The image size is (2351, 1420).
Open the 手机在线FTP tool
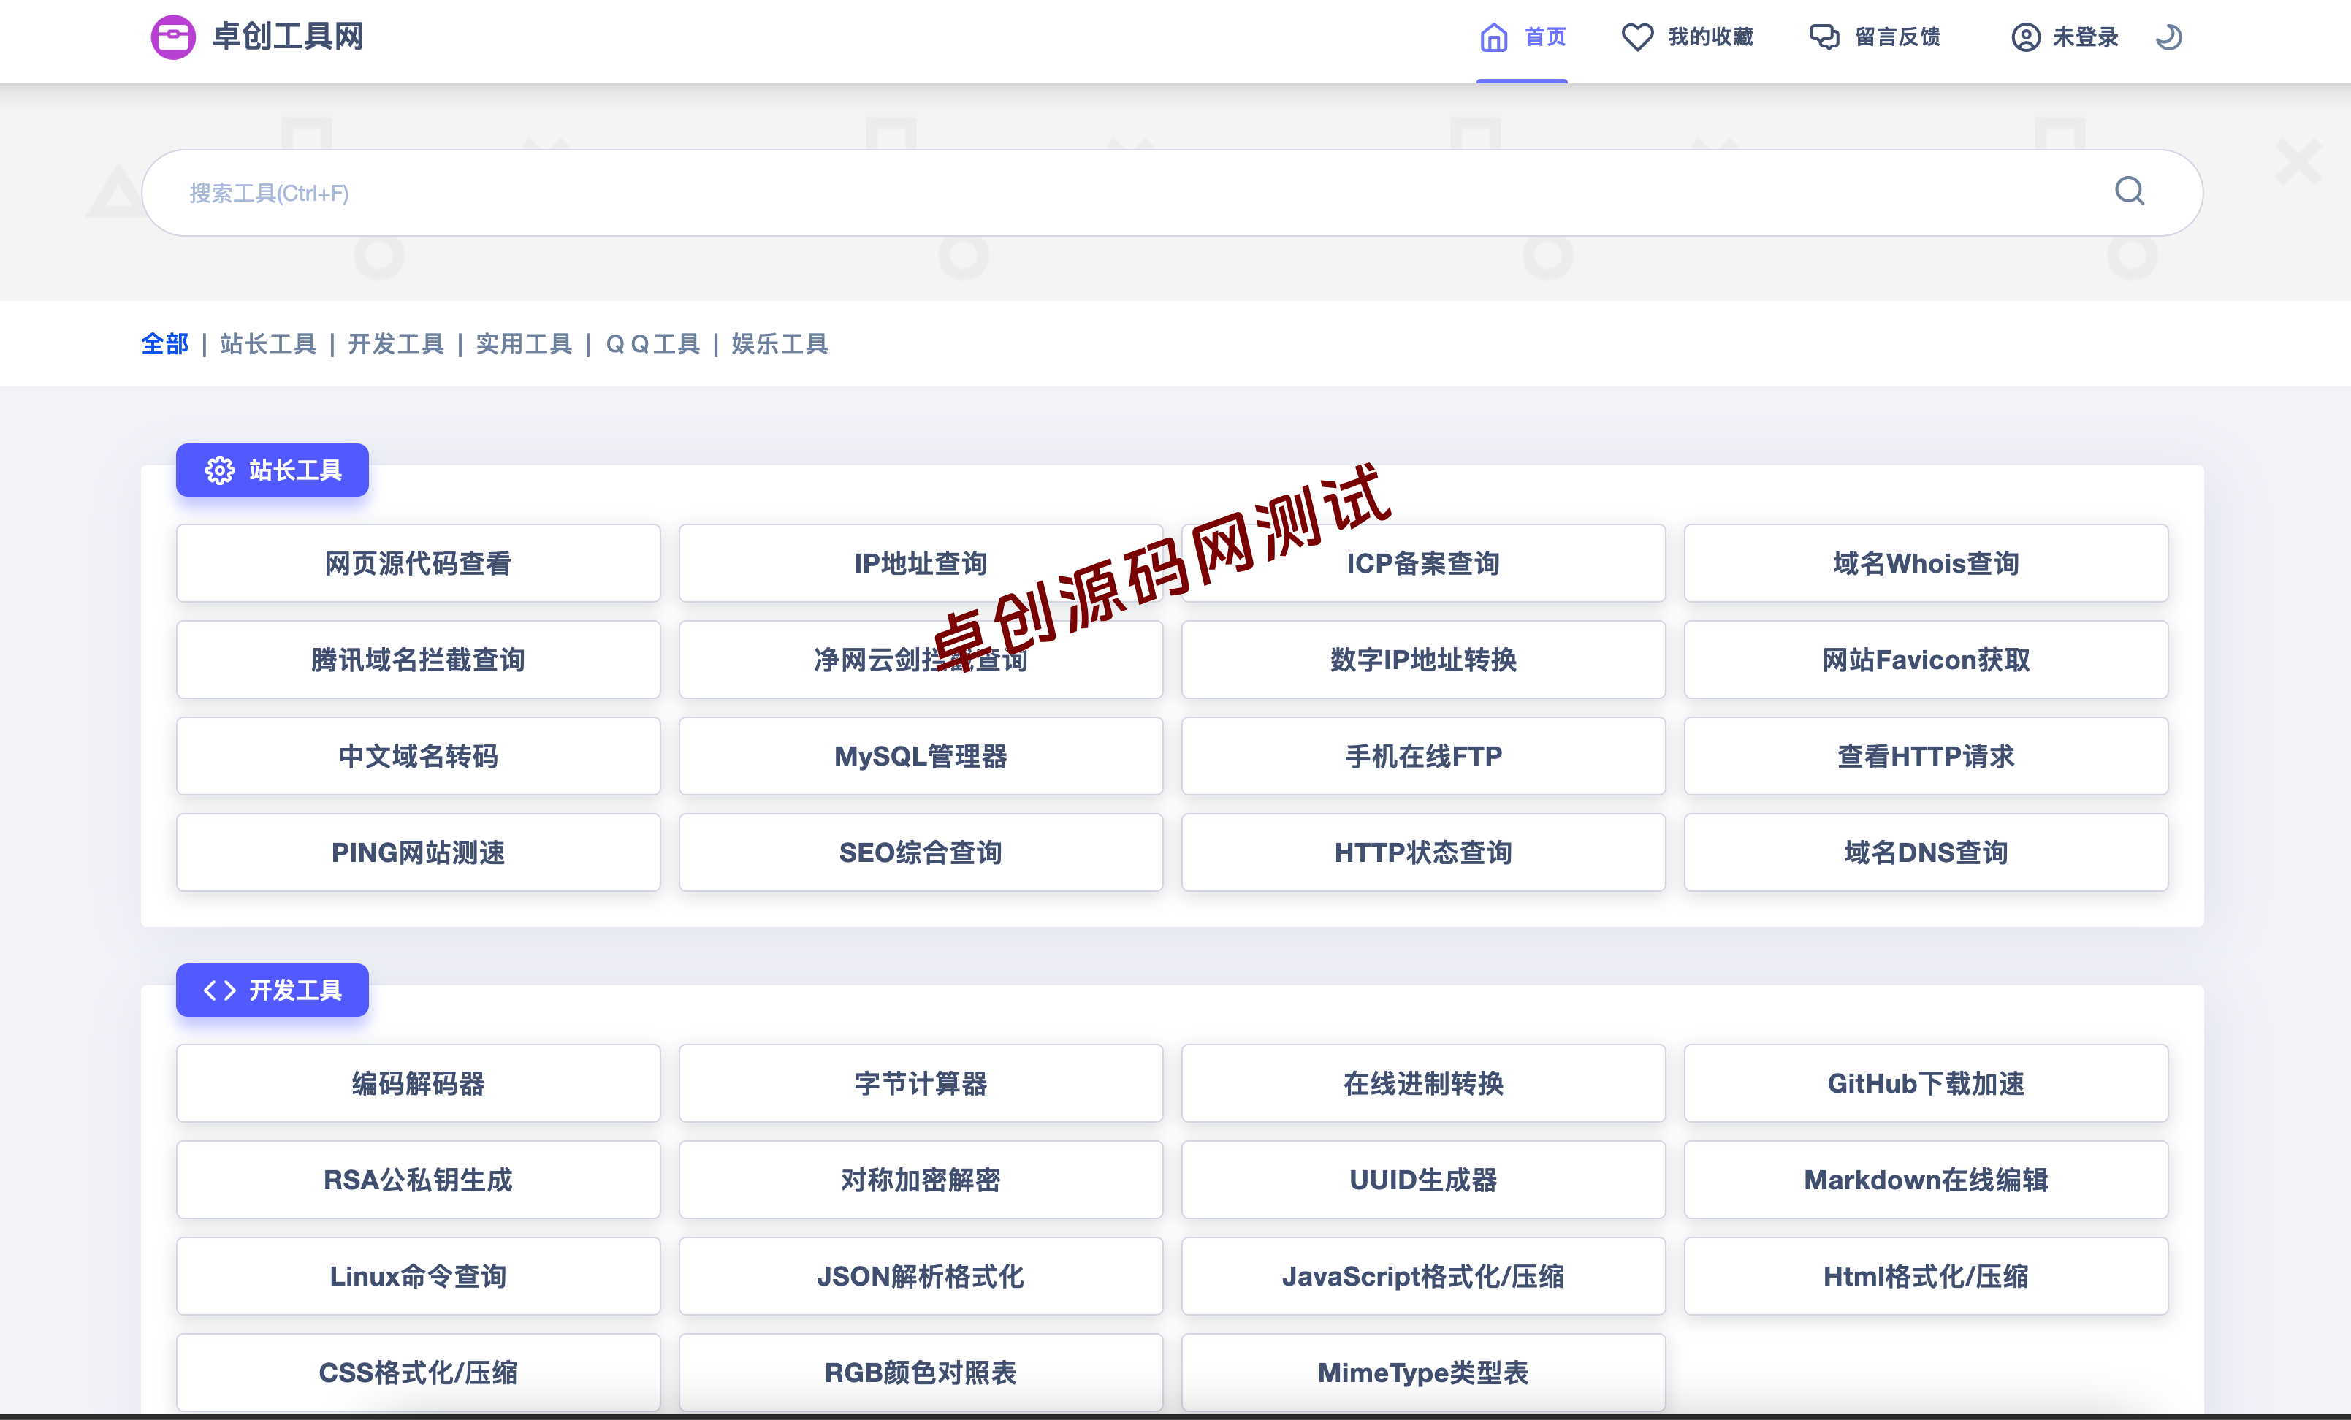pos(1424,755)
